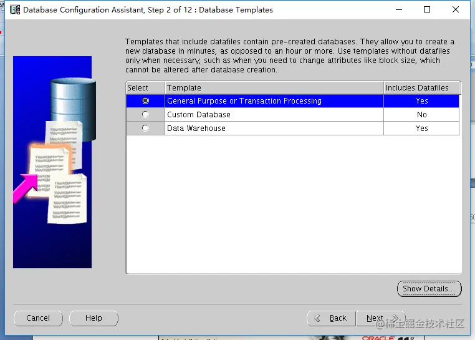
Task: Select General Purpose or Transaction Processing radio button
Action: 145,100
